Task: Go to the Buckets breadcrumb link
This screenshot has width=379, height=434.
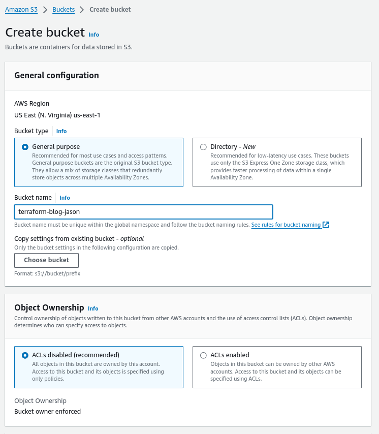Action: (x=64, y=10)
